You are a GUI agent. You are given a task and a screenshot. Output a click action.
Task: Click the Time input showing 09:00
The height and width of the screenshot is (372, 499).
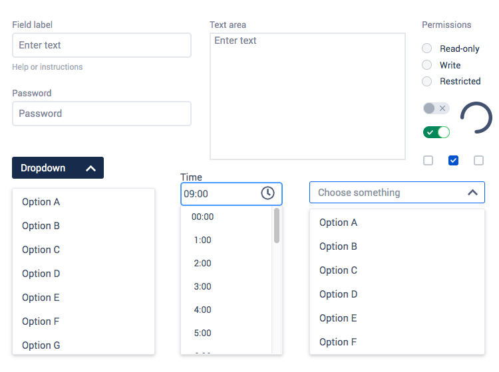(232, 193)
